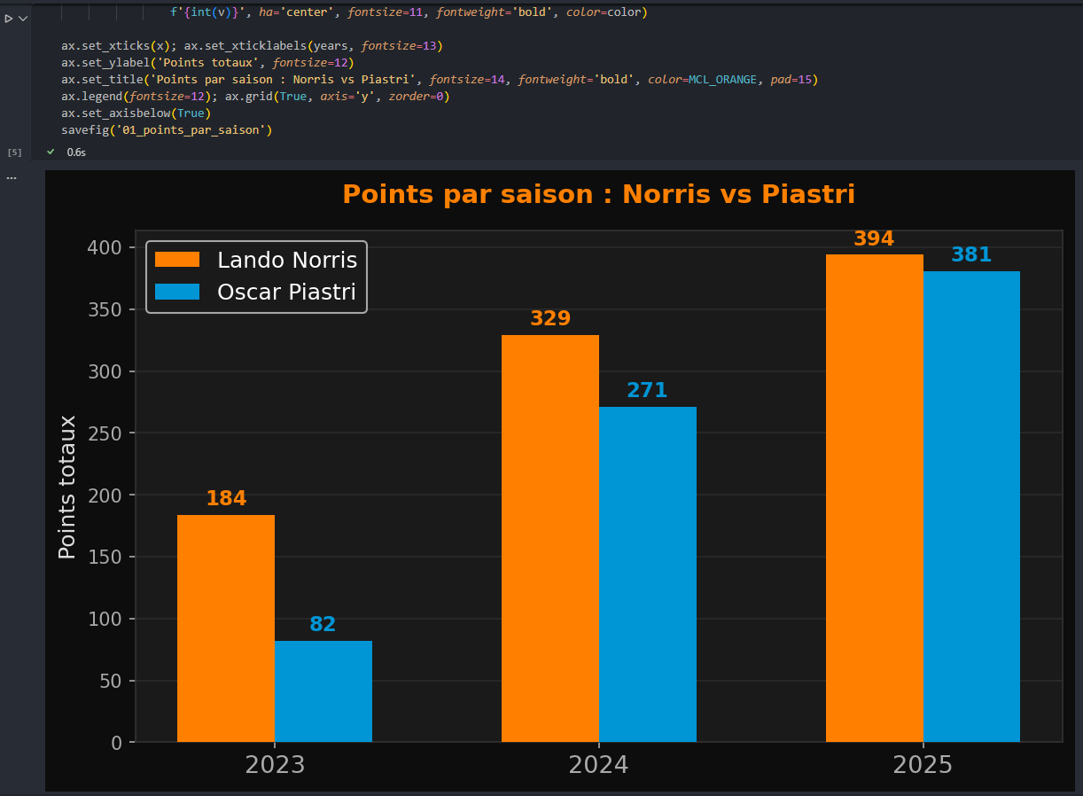Click the 2024 x-axis tick label
The height and width of the screenshot is (796, 1083).
[598, 765]
